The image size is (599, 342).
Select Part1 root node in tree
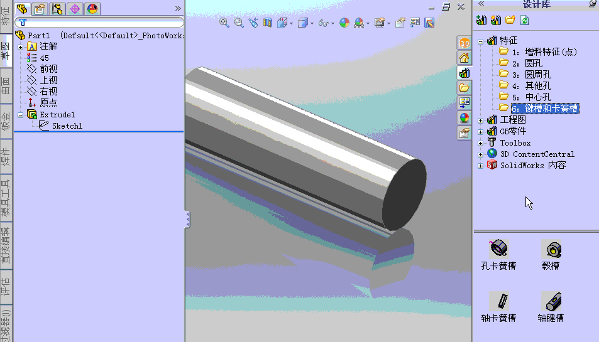38,36
